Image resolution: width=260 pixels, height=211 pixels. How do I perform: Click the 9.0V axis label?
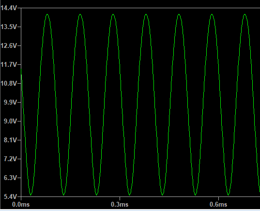(x=10, y=121)
